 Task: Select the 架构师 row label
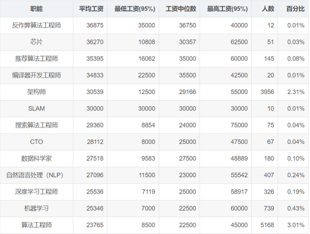click(37, 92)
